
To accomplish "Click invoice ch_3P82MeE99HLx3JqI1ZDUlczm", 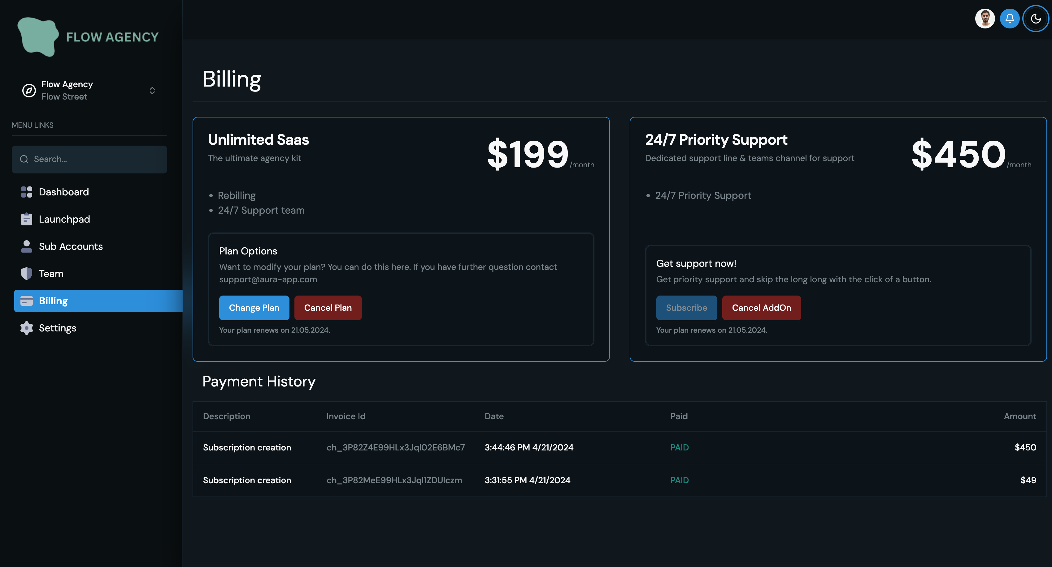I will coord(394,480).
